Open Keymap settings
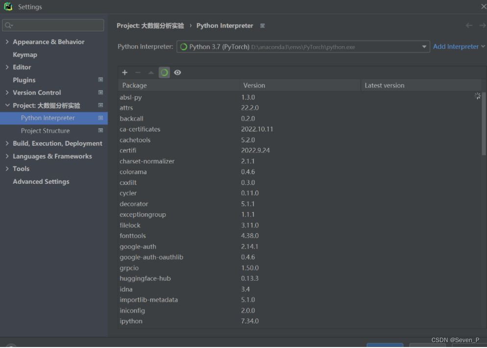The image size is (487, 348). [x=25, y=55]
